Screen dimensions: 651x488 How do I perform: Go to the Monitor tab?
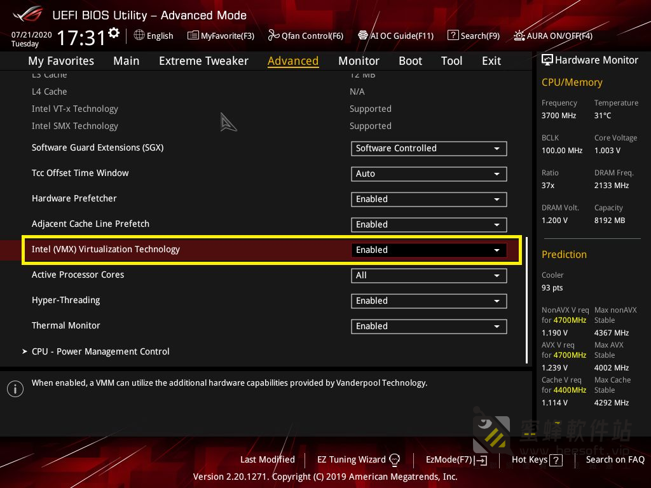point(359,61)
